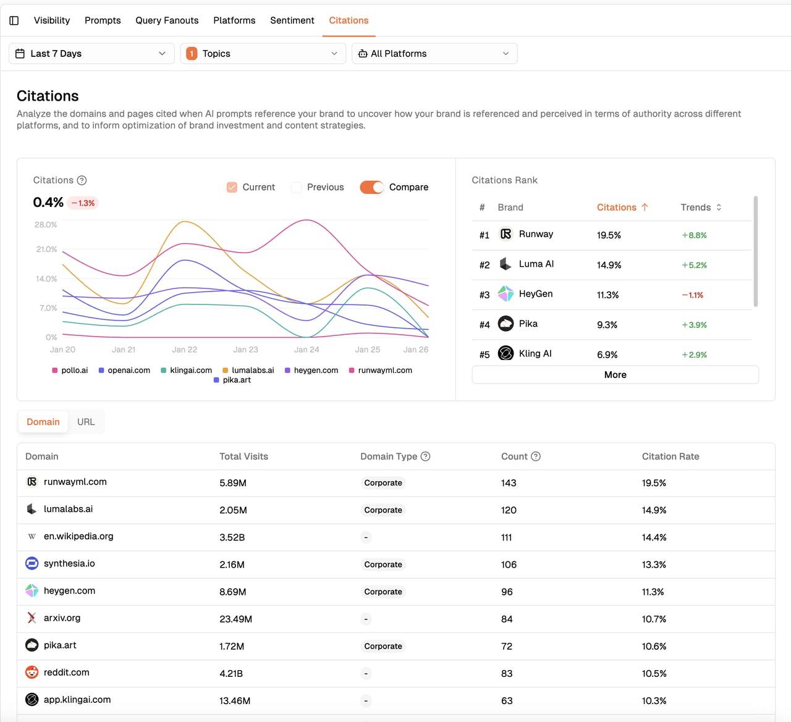Turn off the Compare toggle
This screenshot has width=791, height=722.
pyautogui.click(x=372, y=187)
